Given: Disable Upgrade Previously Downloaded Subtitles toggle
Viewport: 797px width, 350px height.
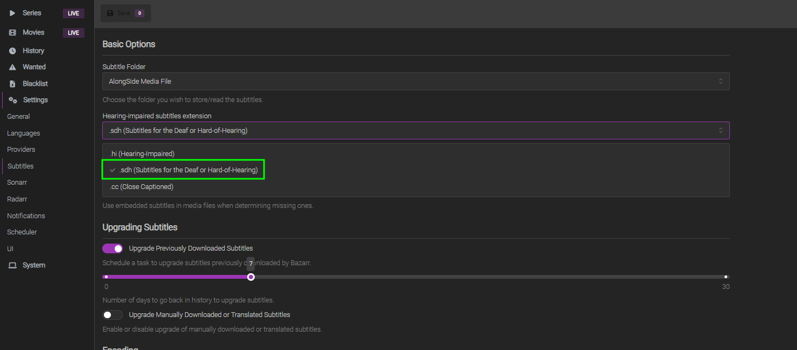Looking at the screenshot, I should click(113, 248).
